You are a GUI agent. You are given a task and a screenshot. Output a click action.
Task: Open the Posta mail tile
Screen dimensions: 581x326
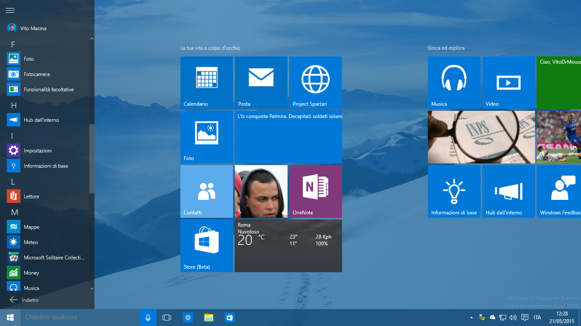(x=261, y=83)
